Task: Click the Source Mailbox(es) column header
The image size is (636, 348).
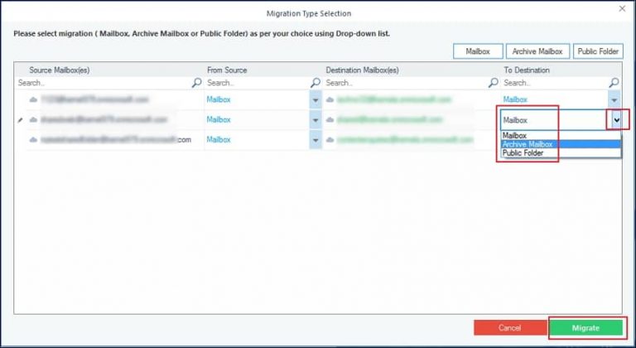Action: tap(60, 70)
